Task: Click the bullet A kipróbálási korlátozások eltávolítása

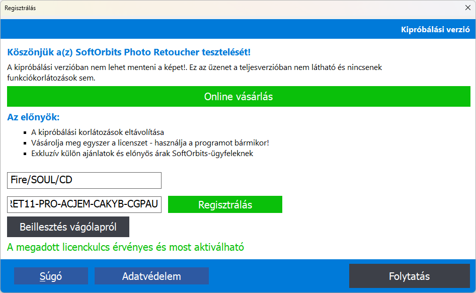Action: coord(98,132)
